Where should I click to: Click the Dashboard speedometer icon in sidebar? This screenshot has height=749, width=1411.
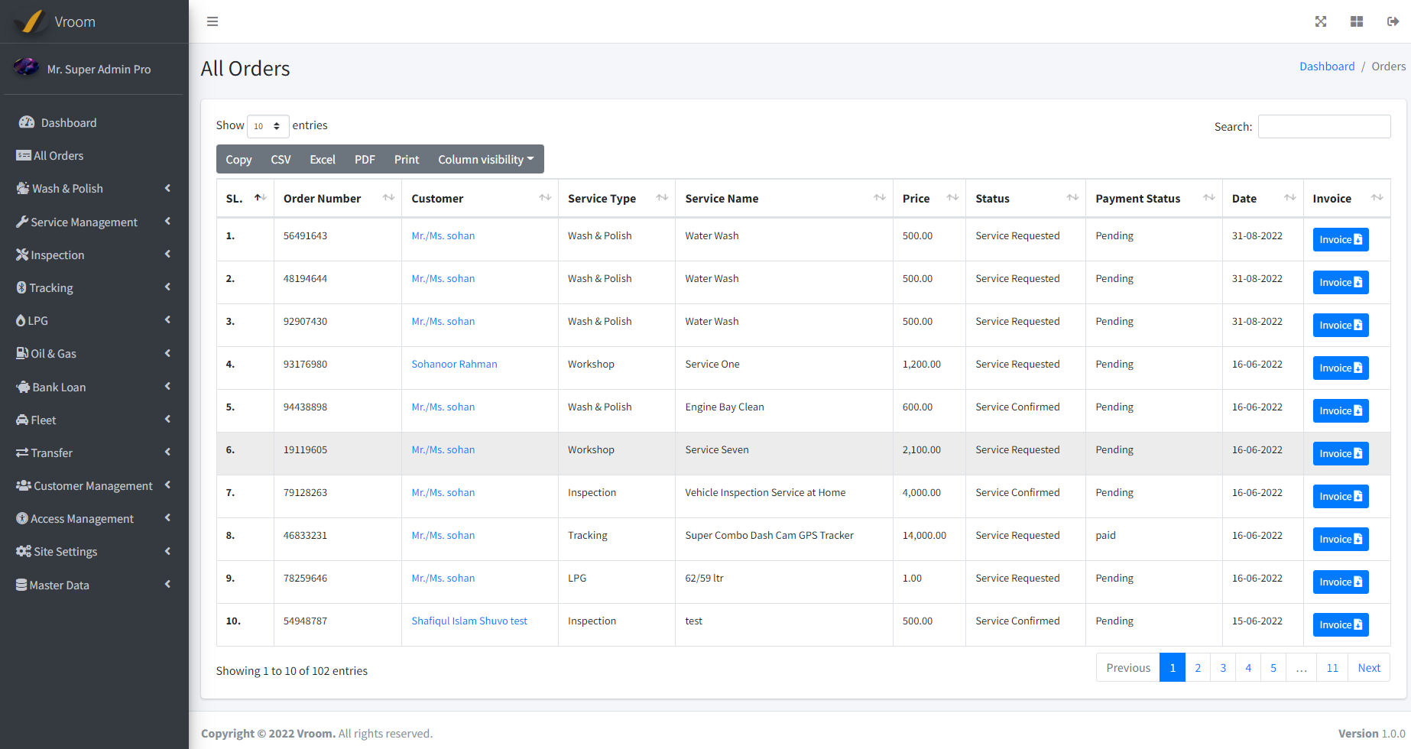point(27,122)
